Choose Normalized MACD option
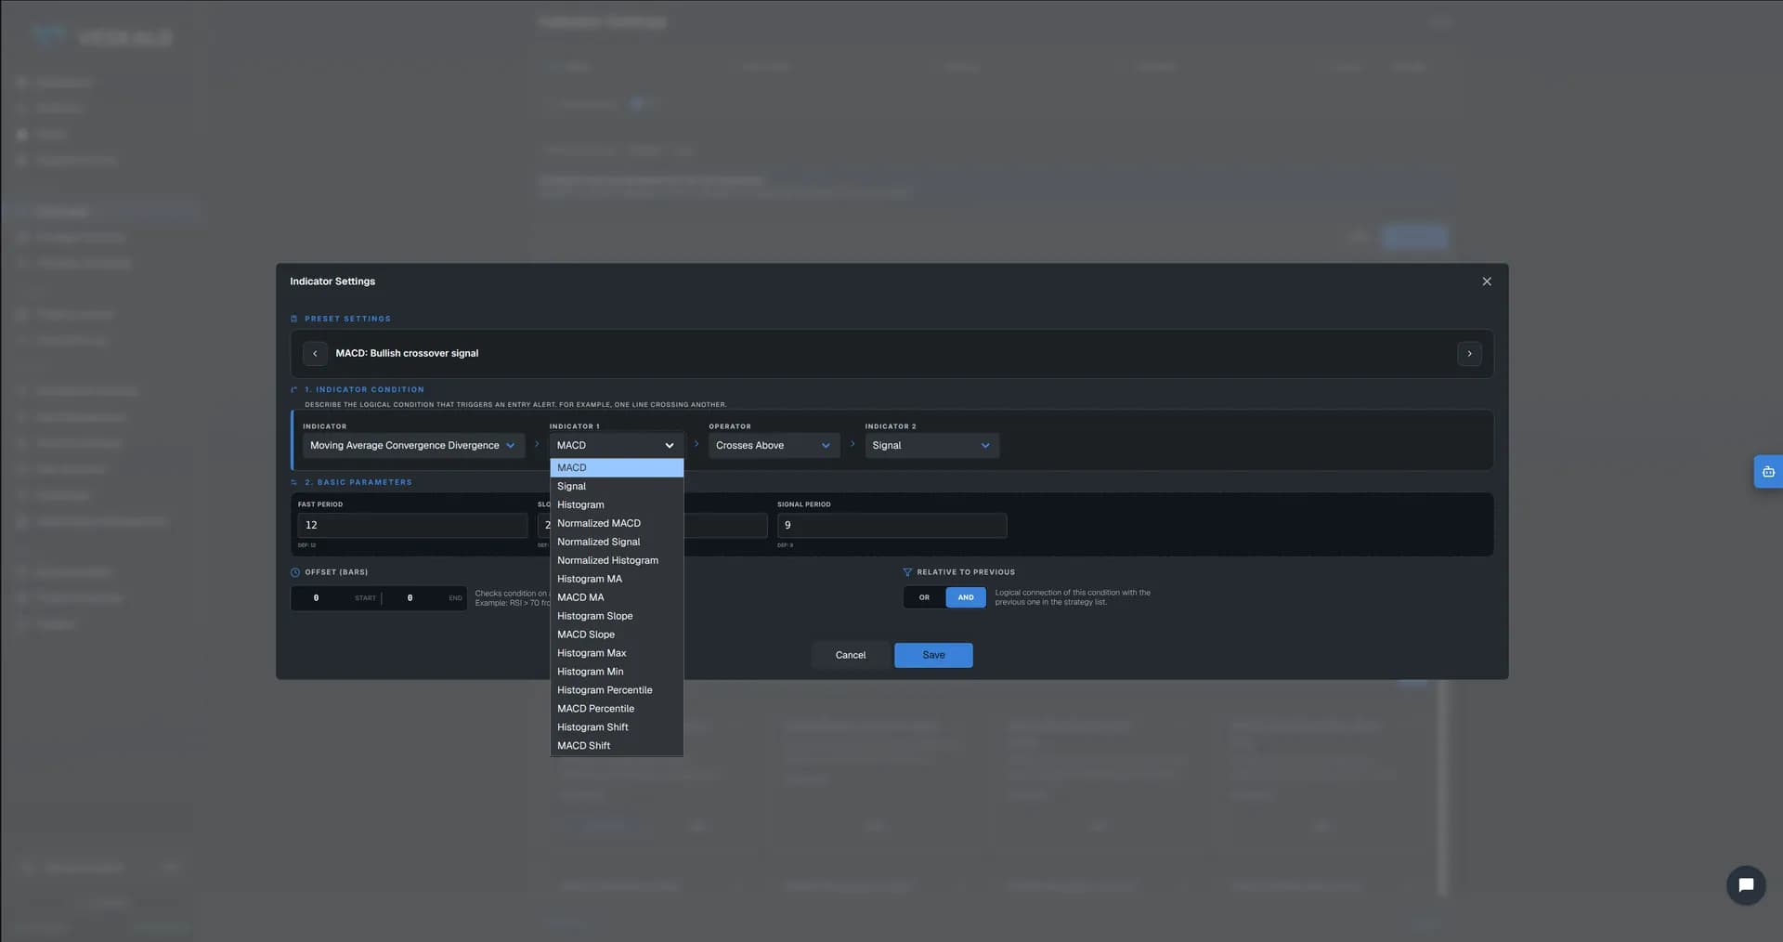 (x=617, y=524)
